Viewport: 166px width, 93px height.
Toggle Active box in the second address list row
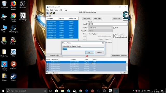tap(47, 64)
